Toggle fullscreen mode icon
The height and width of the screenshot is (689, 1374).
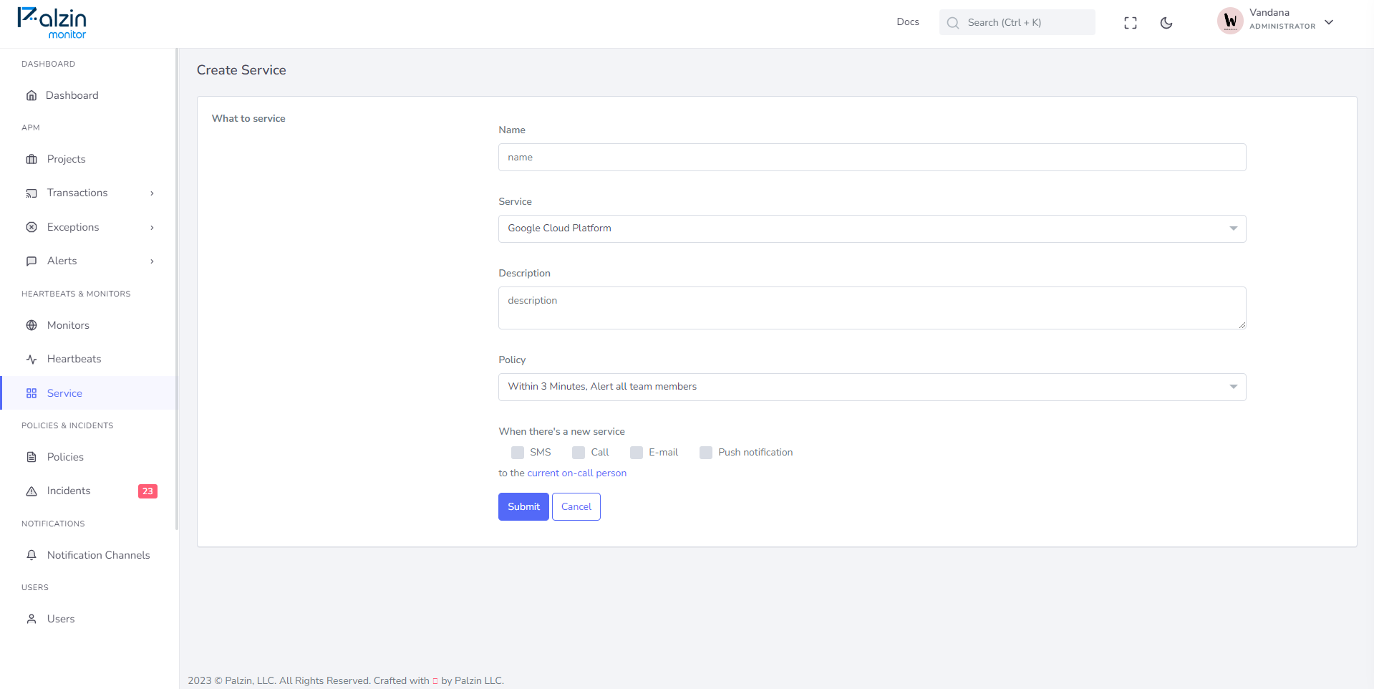[x=1131, y=23]
